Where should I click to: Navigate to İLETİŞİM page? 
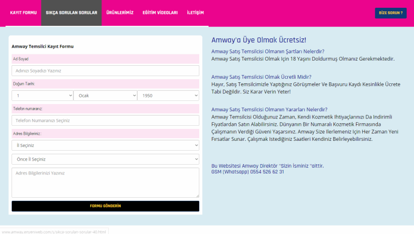point(196,12)
